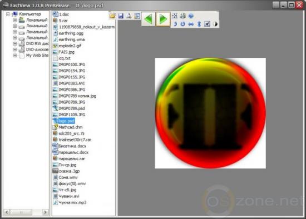Open Чт-сб.jpg image
This screenshot has height=219, width=306.
(x=67, y=190)
